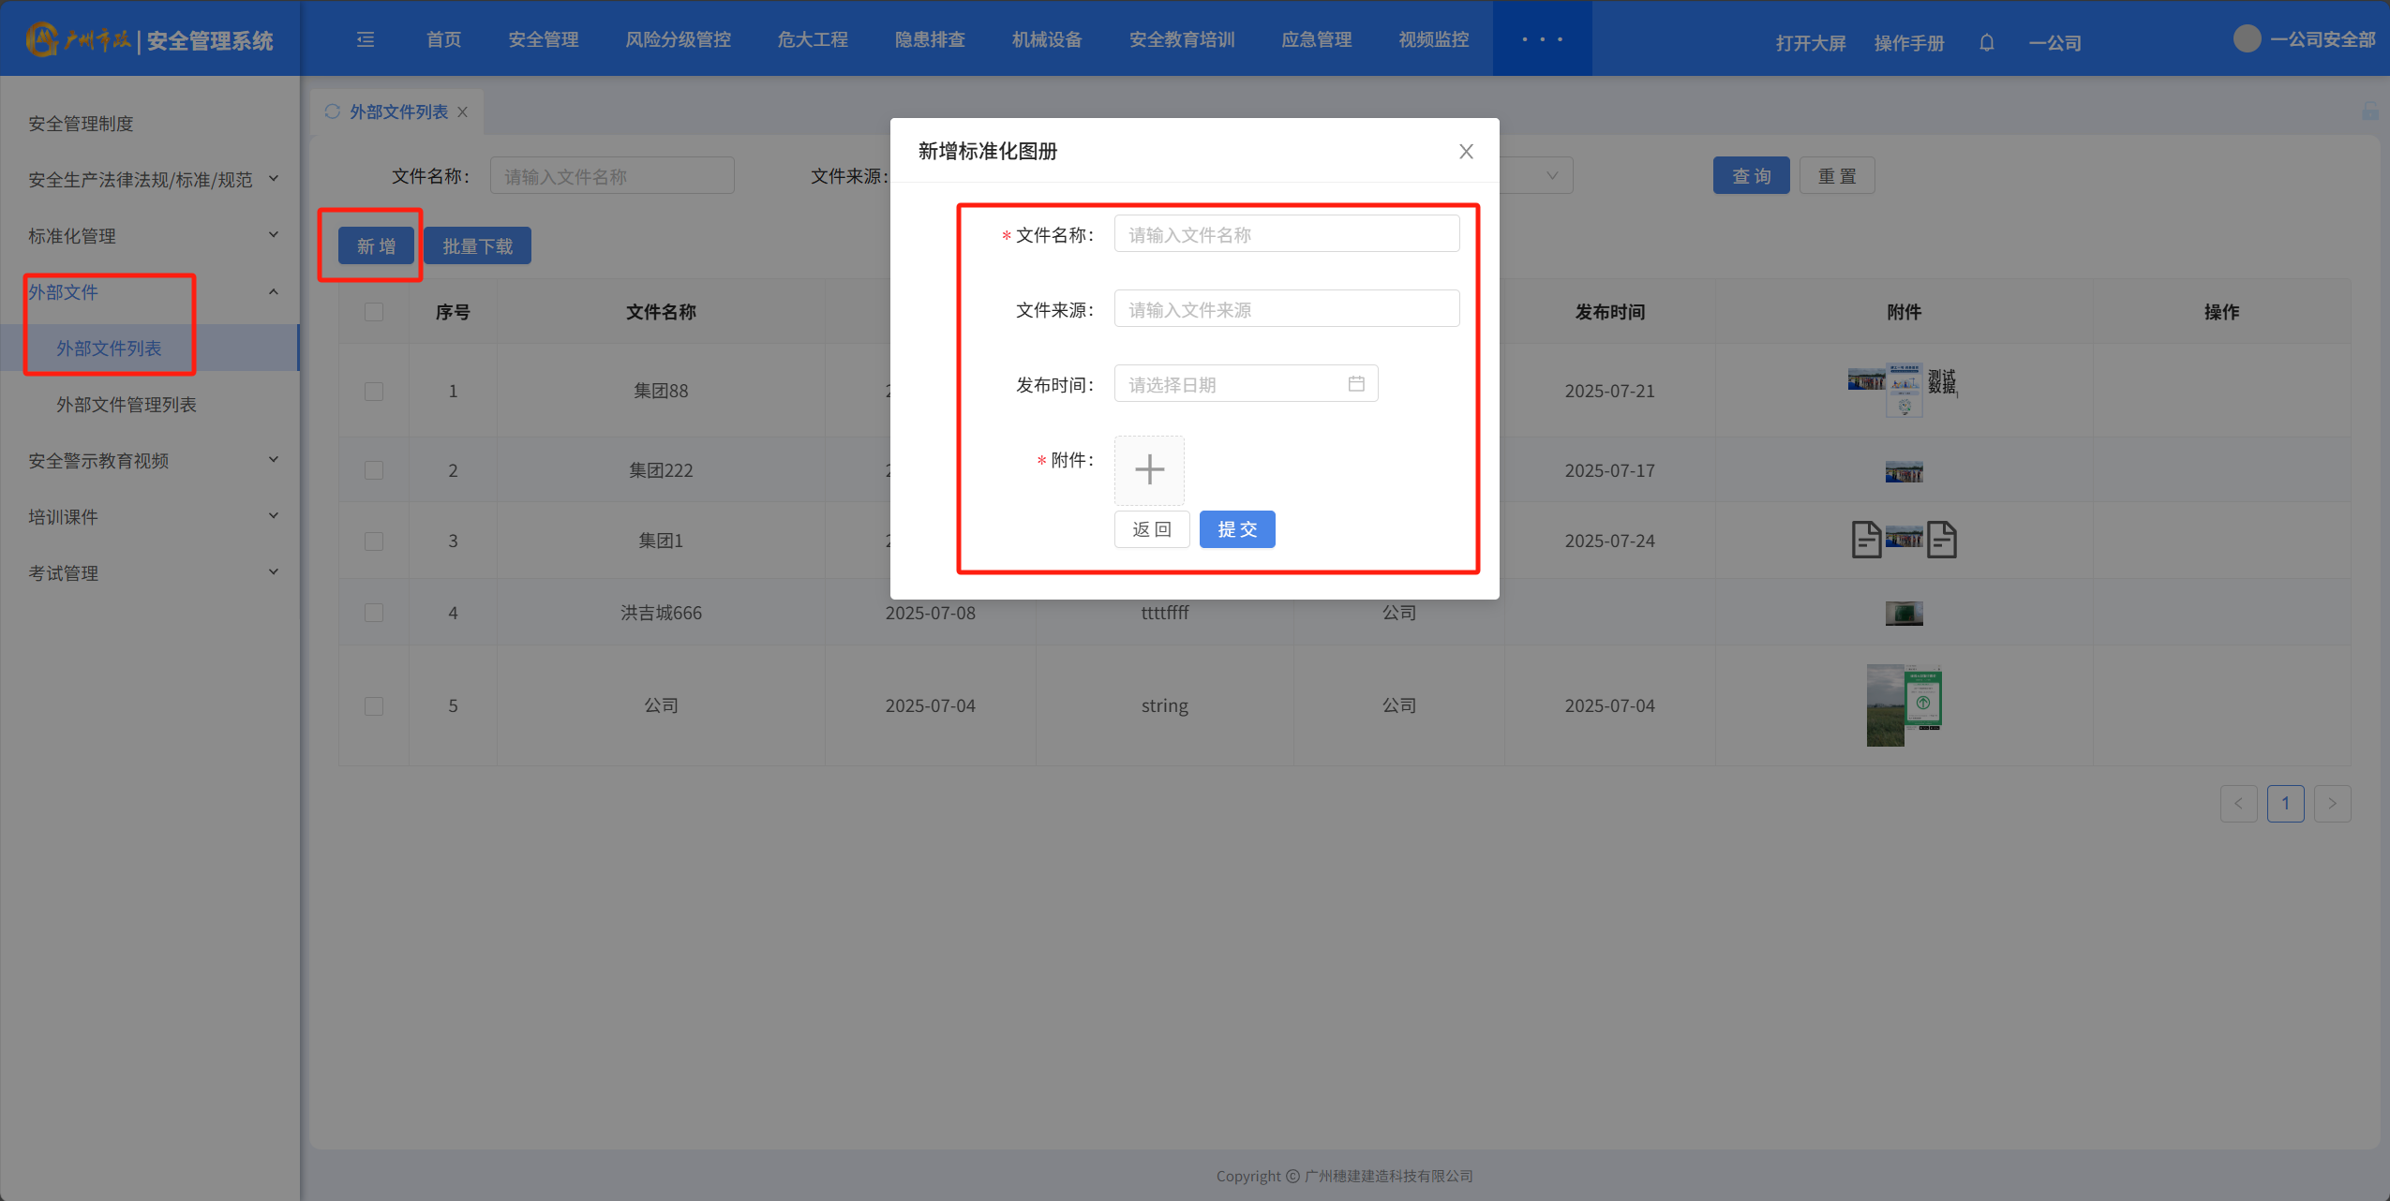Viewport: 2390px width, 1201px height.
Task: Click the 提交 submit button
Action: [x=1236, y=529]
